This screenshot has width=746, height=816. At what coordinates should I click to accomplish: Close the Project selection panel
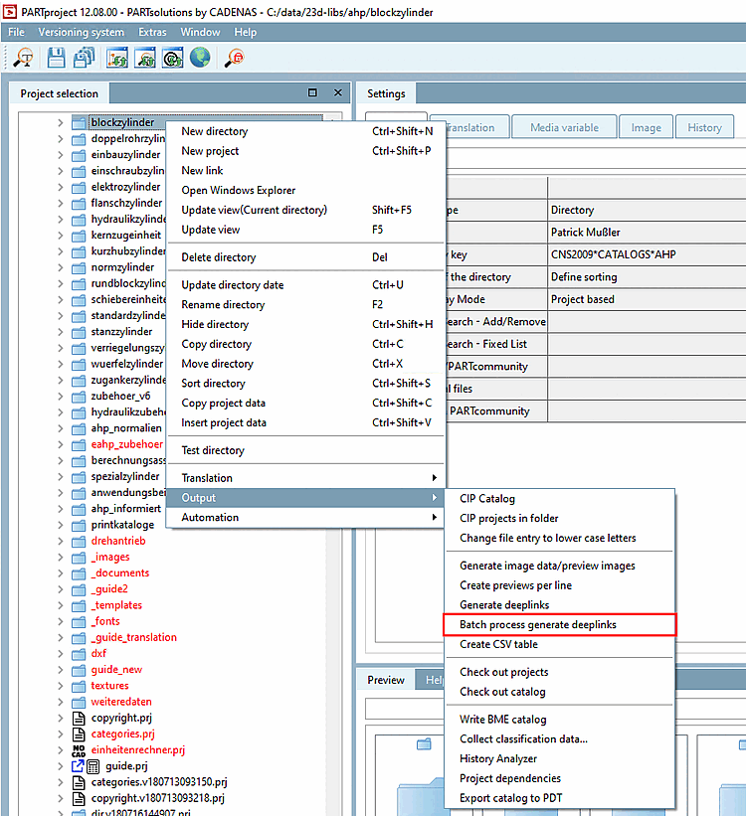click(x=337, y=93)
